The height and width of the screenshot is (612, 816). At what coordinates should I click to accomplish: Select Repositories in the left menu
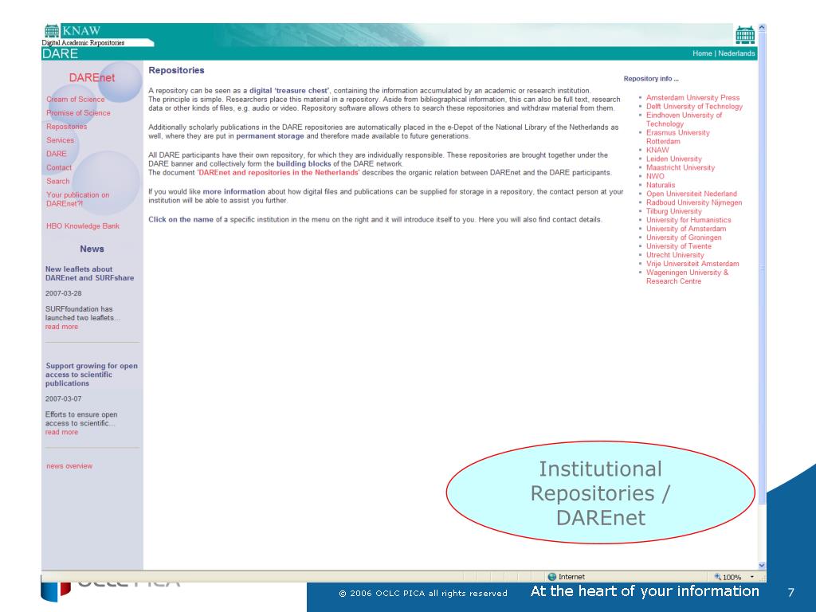(67, 127)
